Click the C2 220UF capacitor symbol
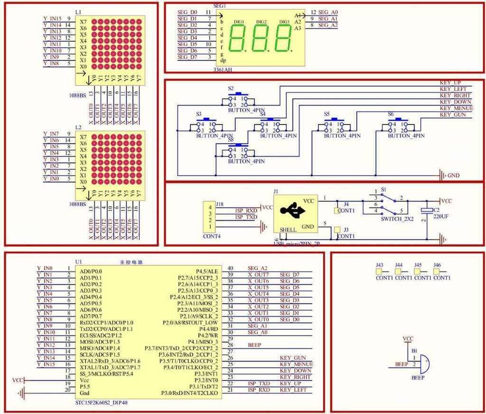The width and height of the screenshot is (486, 414). pos(427,210)
